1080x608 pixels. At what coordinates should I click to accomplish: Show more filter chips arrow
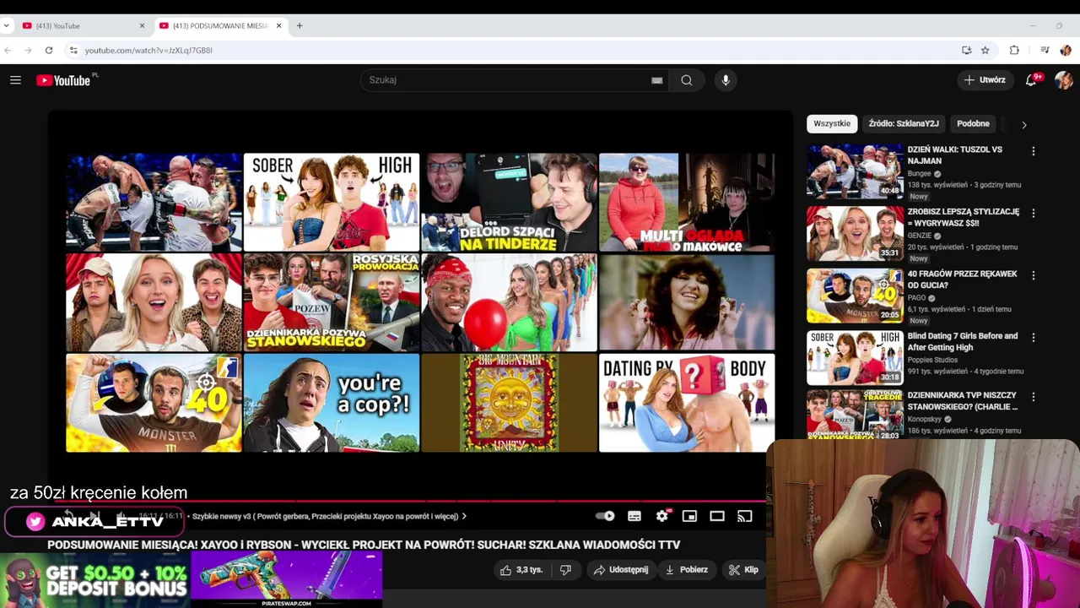click(x=1024, y=124)
